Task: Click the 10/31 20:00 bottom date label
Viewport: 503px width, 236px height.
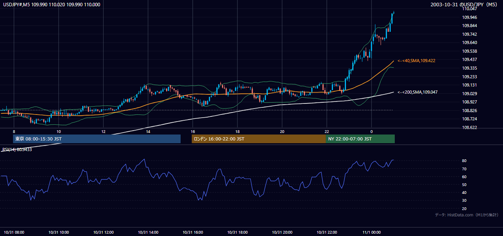Action: (x=282, y=232)
